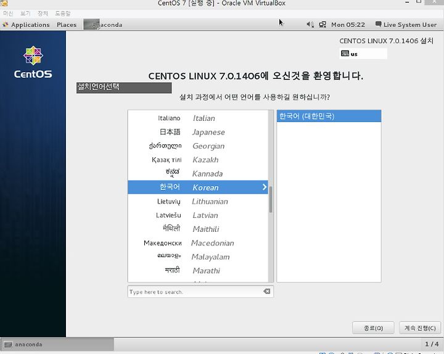
Task: Click the 계속 진행(C) continue button
Action: coord(420,328)
